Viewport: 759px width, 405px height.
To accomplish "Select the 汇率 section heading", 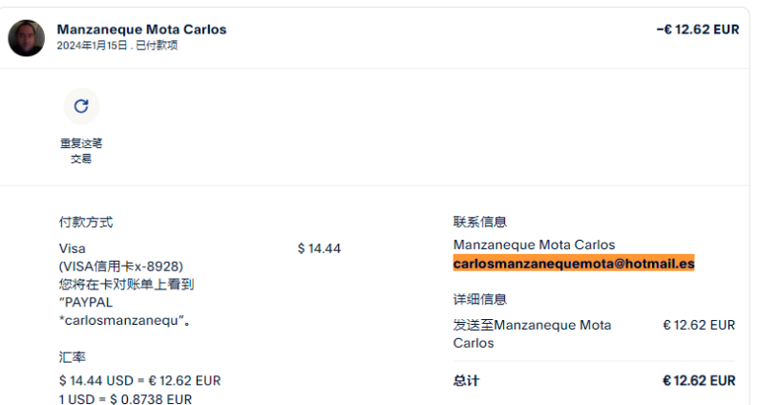I will click(x=73, y=357).
